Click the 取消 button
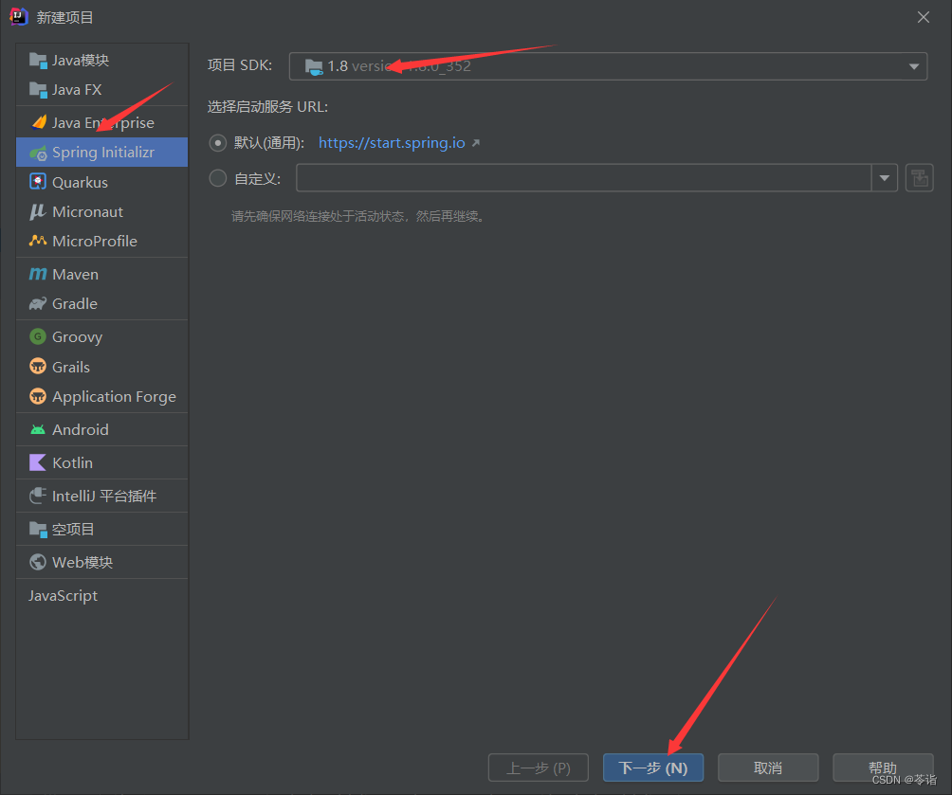Image resolution: width=952 pixels, height=795 pixels. point(768,768)
